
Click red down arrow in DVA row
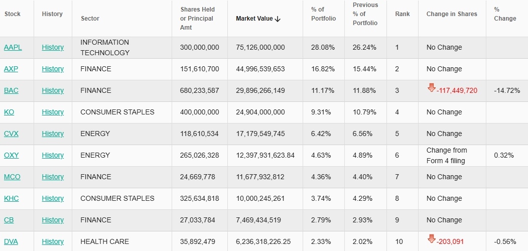point(432,239)
